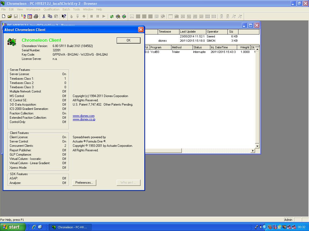Click the up arrow of sample list scrollbar

(x=257, y=49)
